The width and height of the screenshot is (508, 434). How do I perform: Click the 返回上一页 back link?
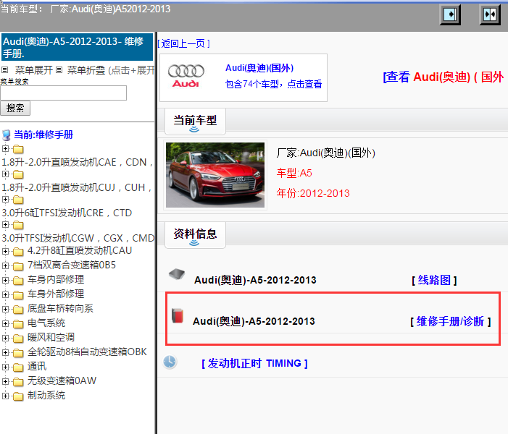coord(183,43)
